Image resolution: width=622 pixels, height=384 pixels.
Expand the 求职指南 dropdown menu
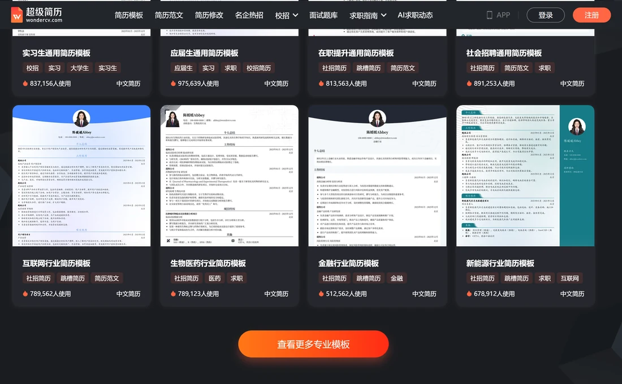[x=368, y=15]
